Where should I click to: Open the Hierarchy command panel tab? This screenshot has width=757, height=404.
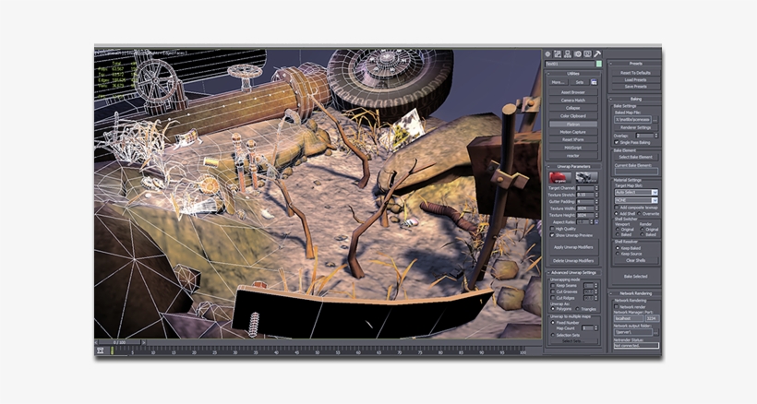click(x=568, y=53)
